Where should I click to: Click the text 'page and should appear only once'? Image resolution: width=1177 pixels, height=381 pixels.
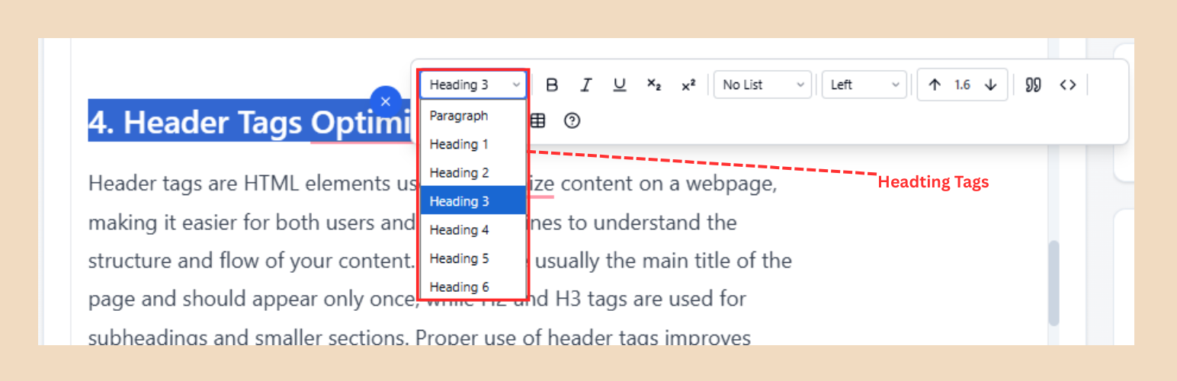pos(252,299)
